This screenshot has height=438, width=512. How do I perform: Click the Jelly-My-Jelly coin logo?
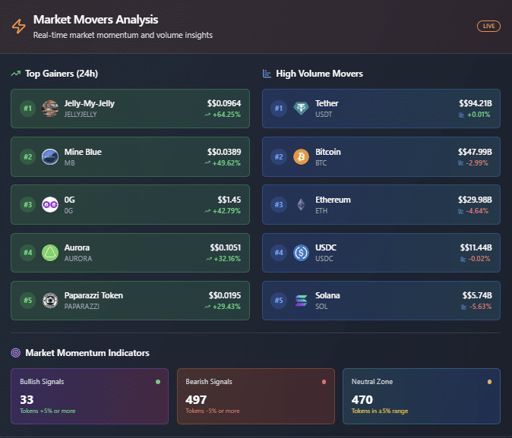click(50, 109)
